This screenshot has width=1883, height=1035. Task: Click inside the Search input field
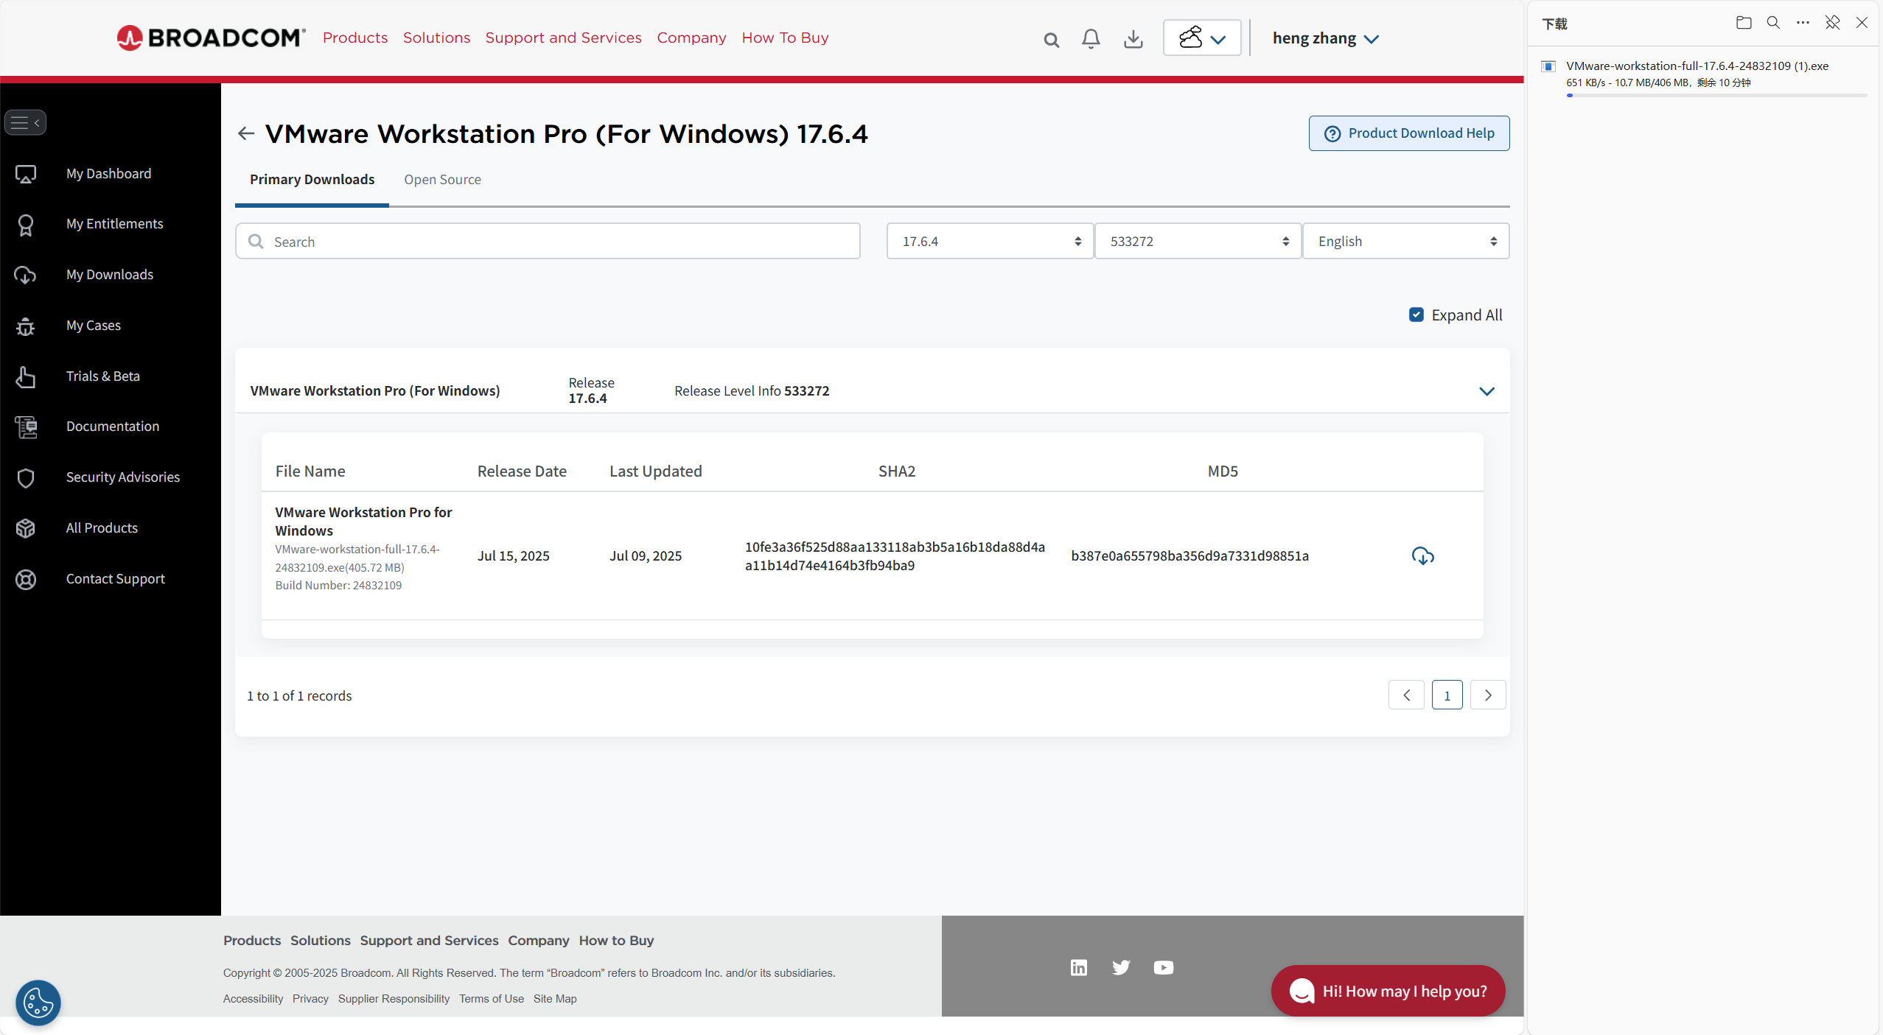point(548,241)
